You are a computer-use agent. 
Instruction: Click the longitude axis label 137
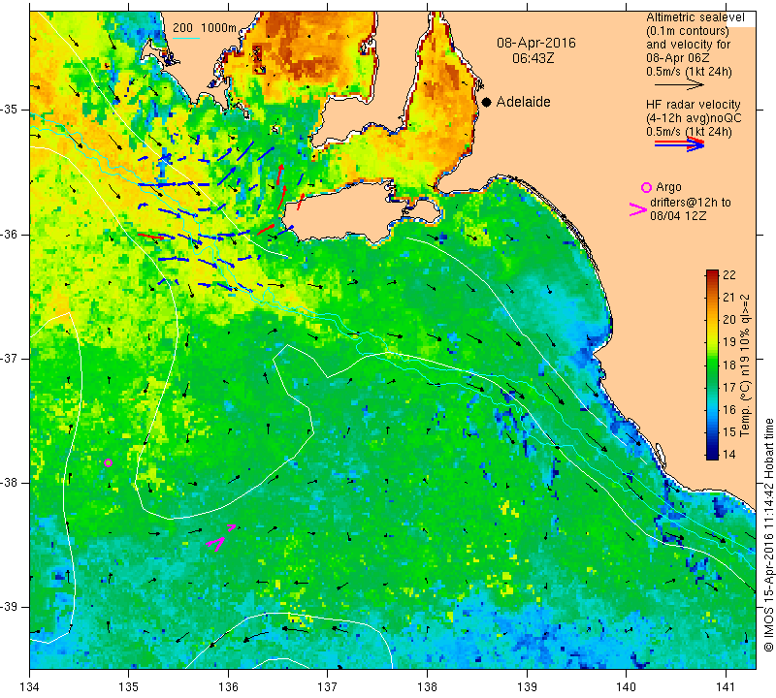coord(327,686)
